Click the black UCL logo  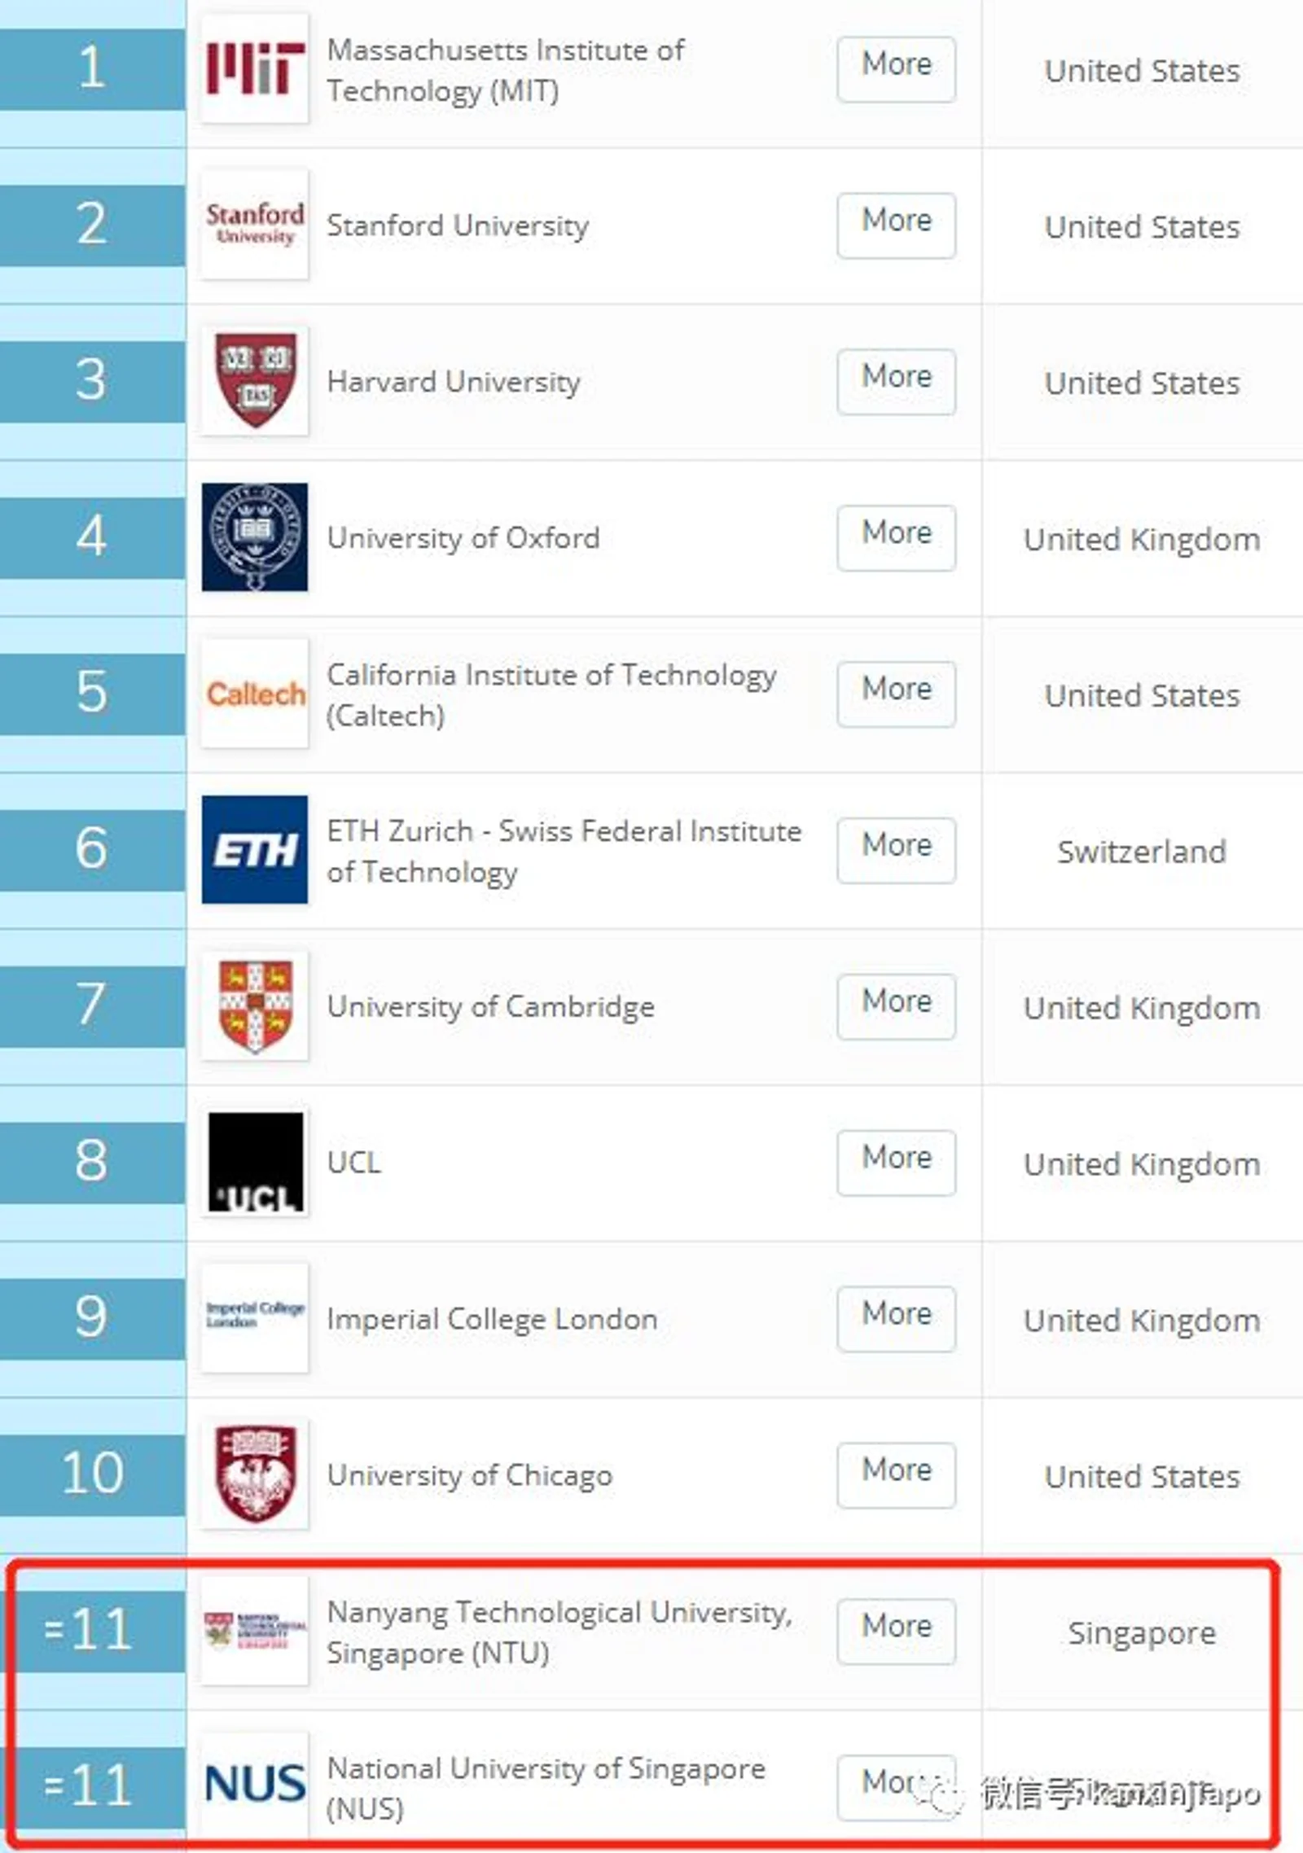[255, 1163]
